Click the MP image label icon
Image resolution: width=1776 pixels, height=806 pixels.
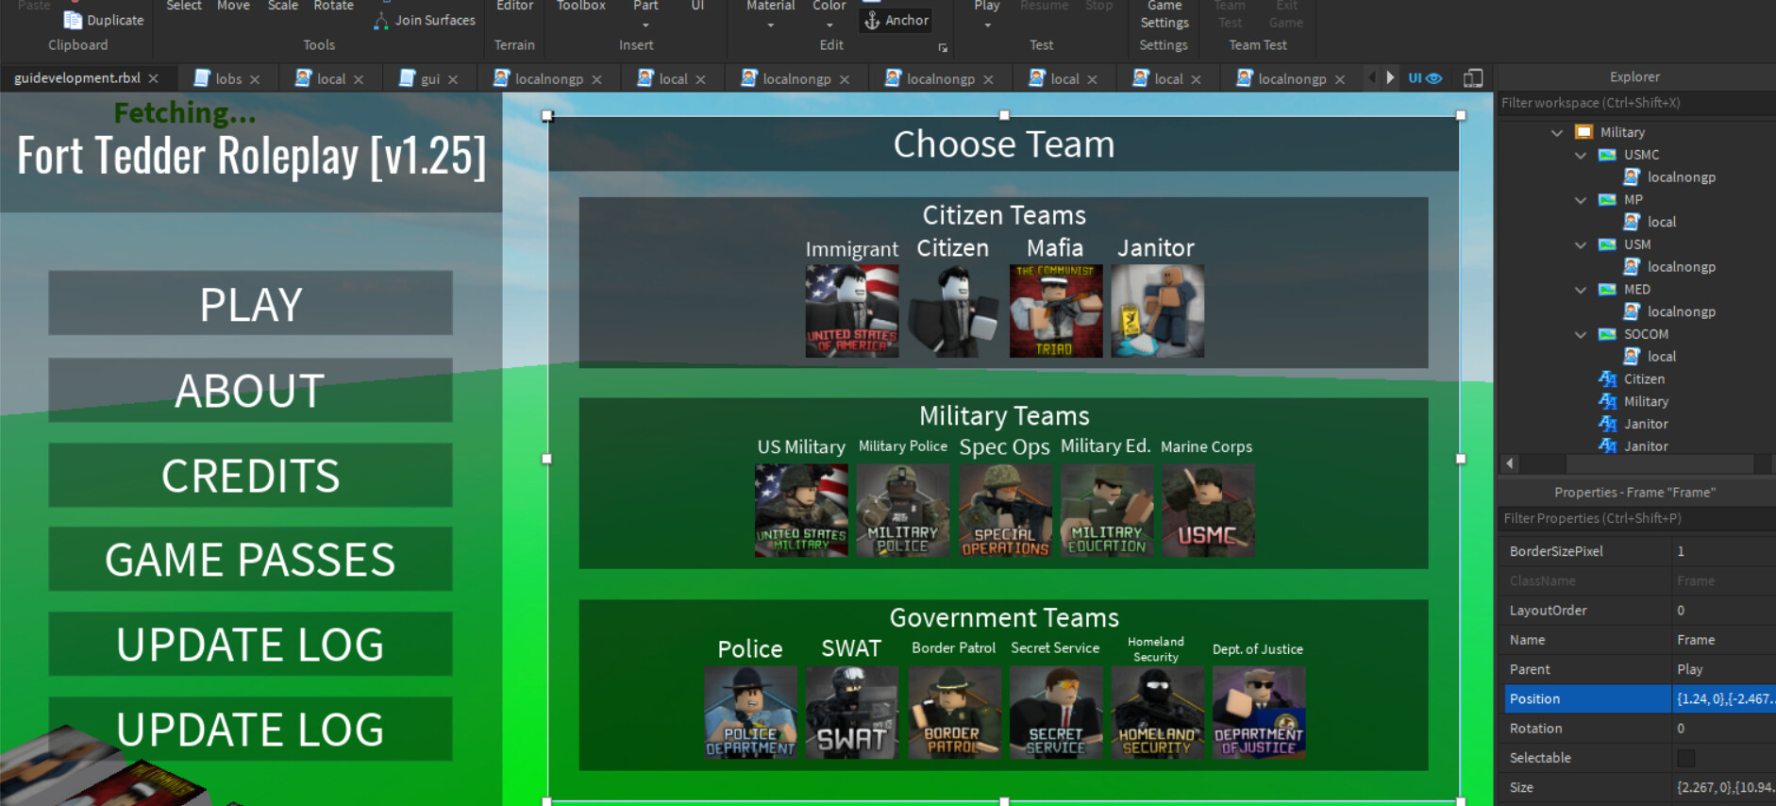1607,199
